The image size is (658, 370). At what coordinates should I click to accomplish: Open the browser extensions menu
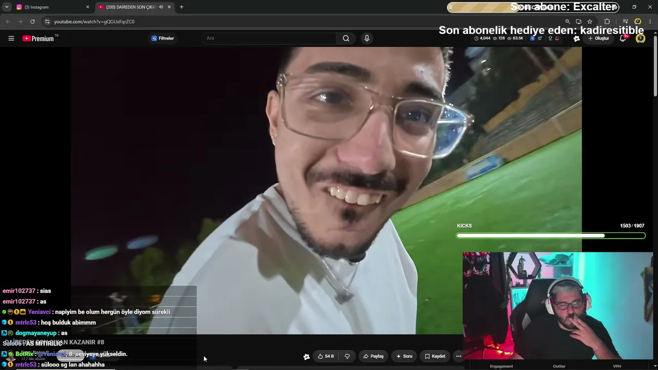(x=607, y=22)
